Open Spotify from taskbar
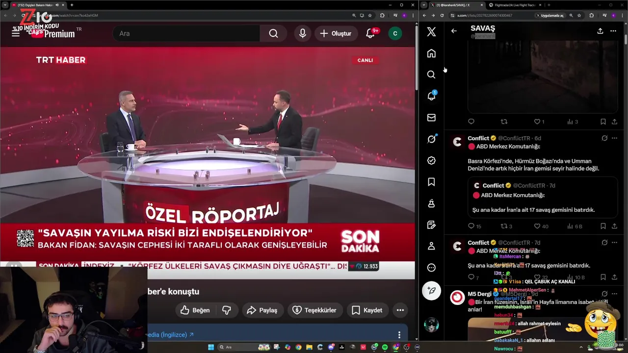This screenshot has width=628, height=353. point(385,347)
